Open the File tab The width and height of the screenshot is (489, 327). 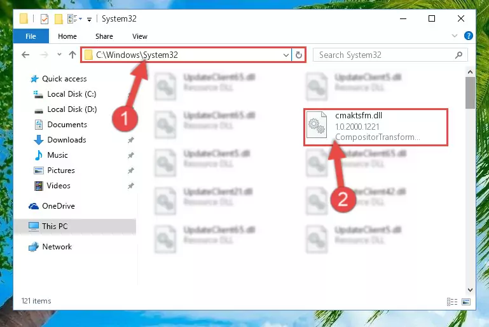[31, 36]
